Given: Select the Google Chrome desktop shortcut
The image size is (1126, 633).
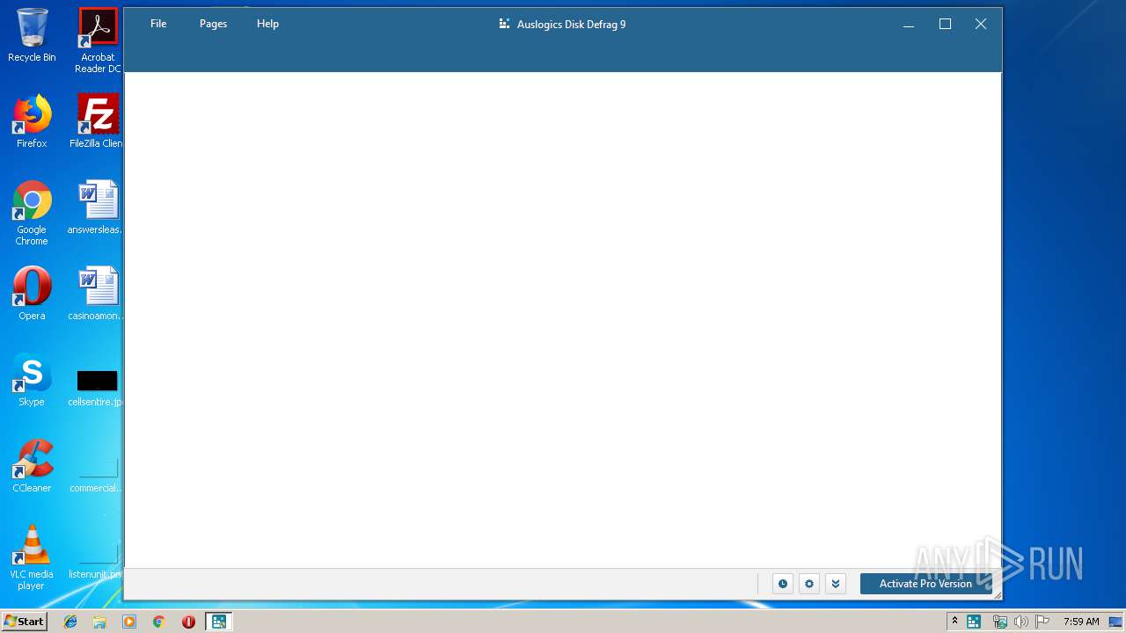Looking at the screenshot, I should point(32,213).
